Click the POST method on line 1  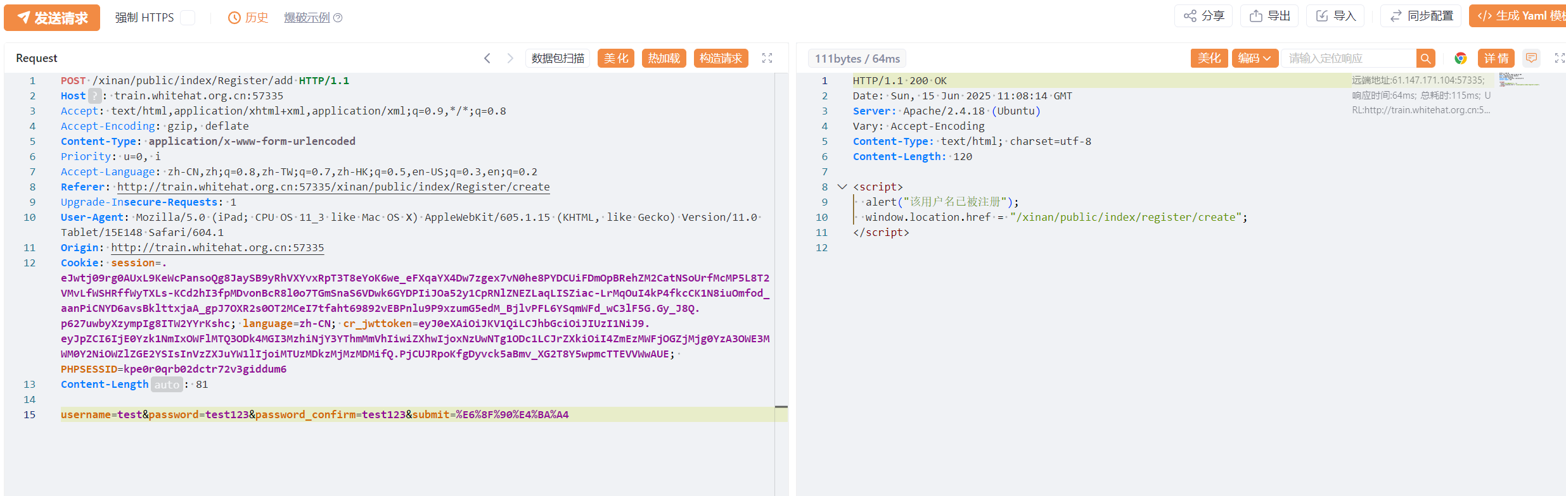click(73, 80)
